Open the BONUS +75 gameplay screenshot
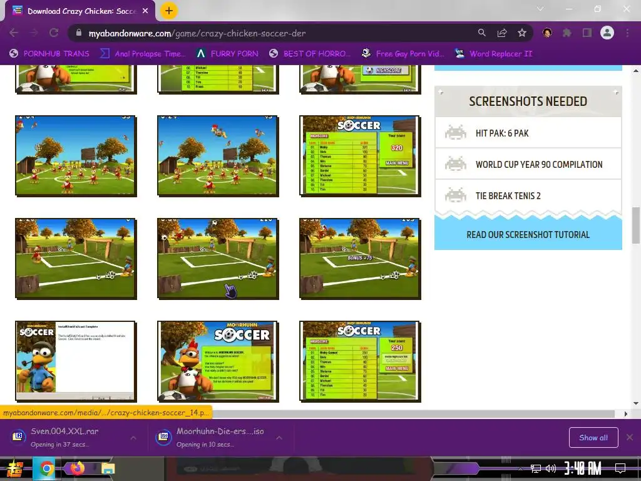This screenshot has width=641, height=481. [x=360, y=258]
